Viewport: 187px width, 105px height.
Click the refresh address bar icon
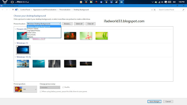[x=155, y=10]
